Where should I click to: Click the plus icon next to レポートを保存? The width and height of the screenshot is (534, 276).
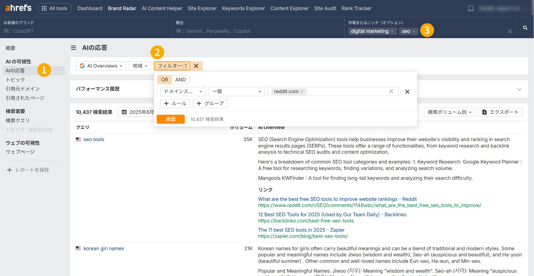pos(9,170)
